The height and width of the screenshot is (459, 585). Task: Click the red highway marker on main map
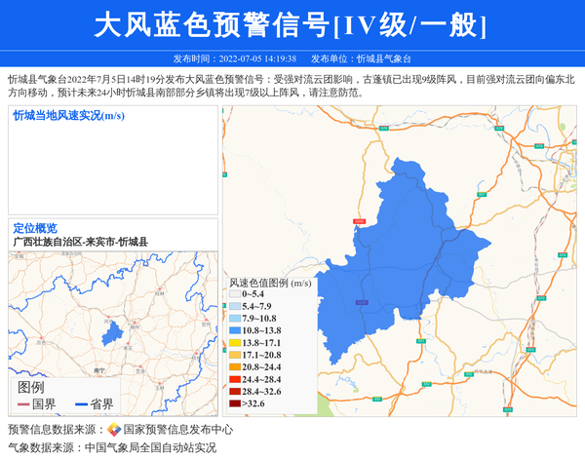click(x=359, y=222)
